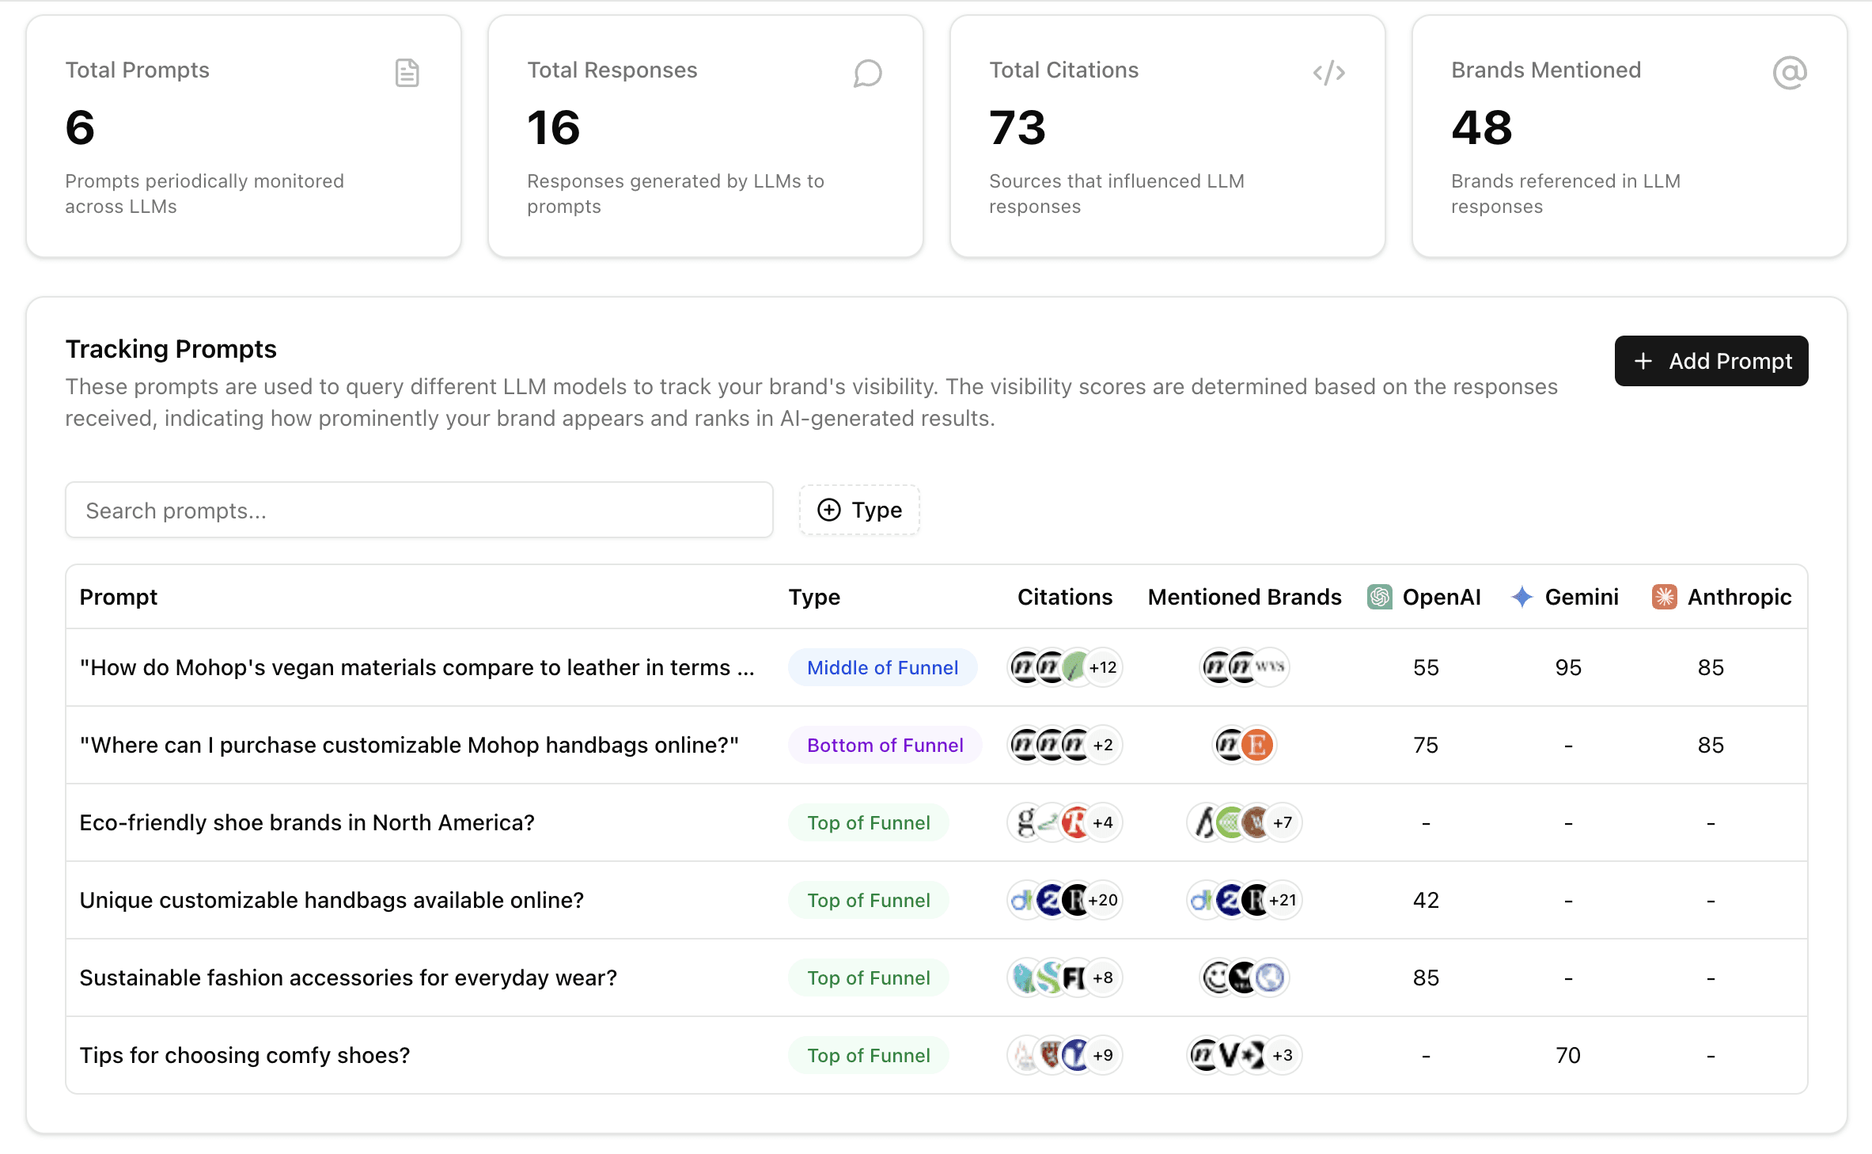Focus the Search prompts field
Image resolution: width=1872 pixels, height=1154 pixels.
pyautogui.click(x=419, y=510)
